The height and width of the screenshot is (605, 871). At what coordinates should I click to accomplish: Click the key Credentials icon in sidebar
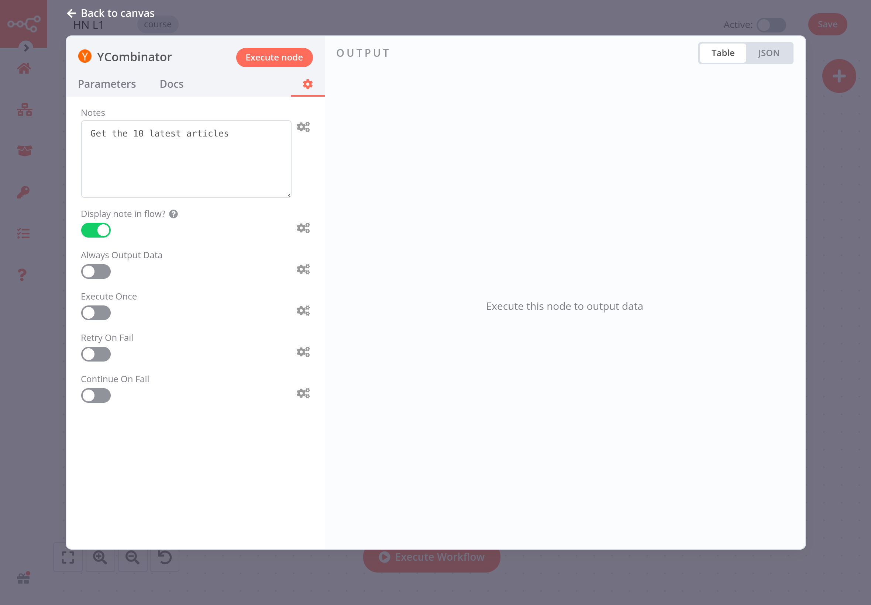coord(24,192)
